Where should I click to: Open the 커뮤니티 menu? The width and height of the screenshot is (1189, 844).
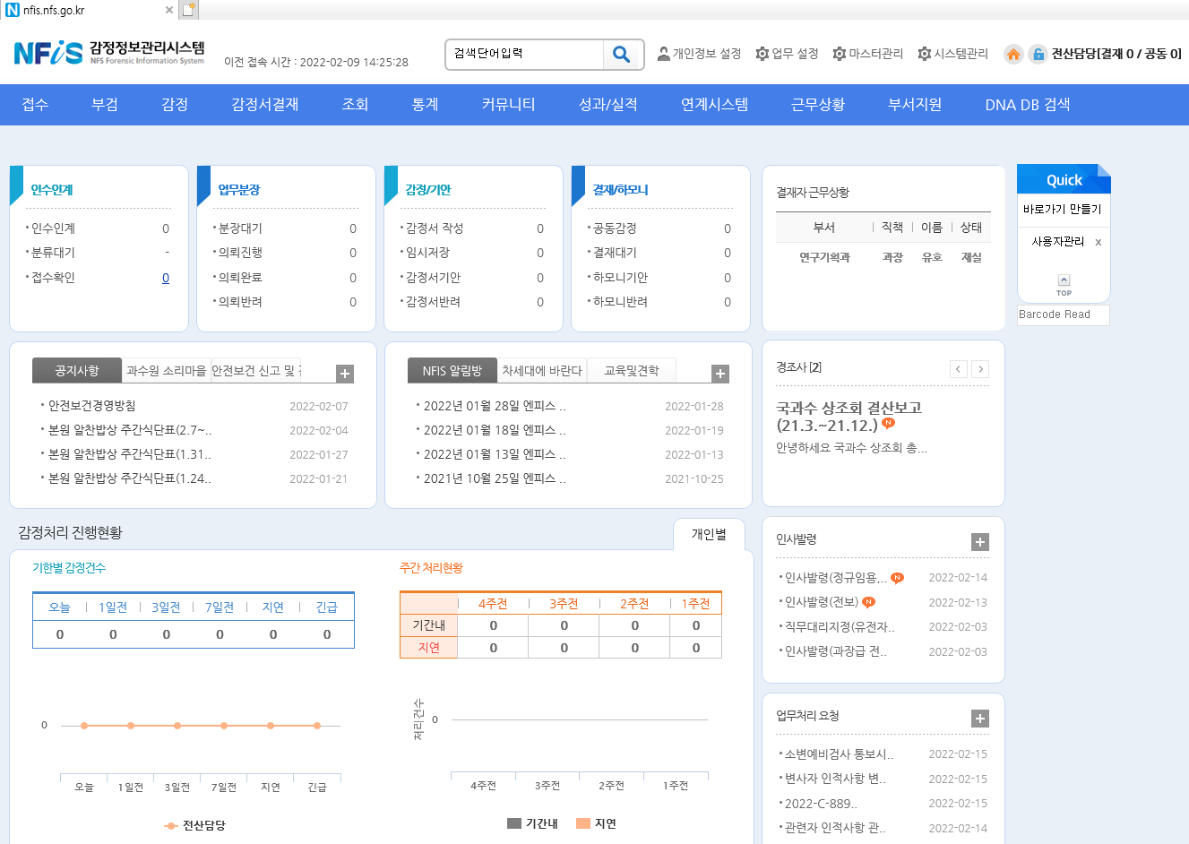[x=508, y=105]
